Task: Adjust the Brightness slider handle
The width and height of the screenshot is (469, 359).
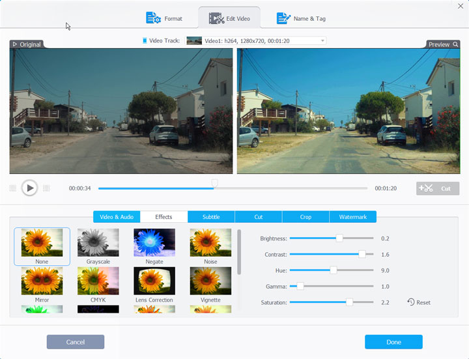Action: [339, 238]
